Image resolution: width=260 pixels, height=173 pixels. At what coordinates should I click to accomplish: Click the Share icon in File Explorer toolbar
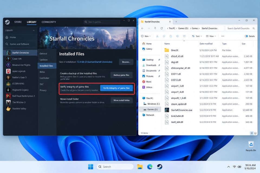point(184,36)
